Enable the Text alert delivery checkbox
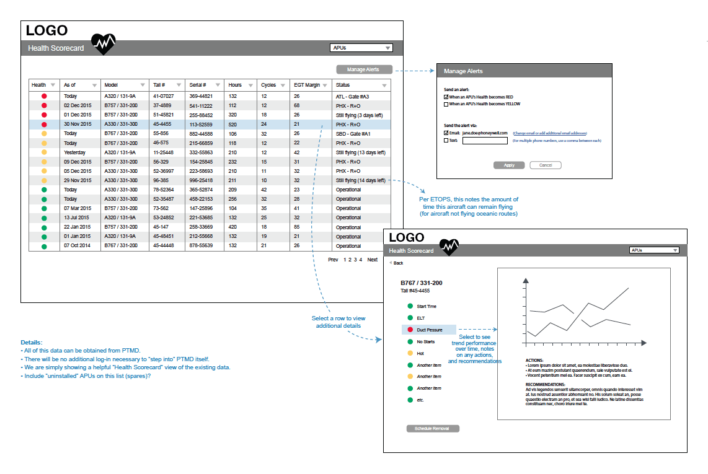This screenshot has height=474, width=708. click(446, 141)
